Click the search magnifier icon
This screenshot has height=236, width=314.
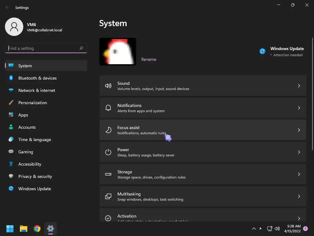tap(81, 48)
